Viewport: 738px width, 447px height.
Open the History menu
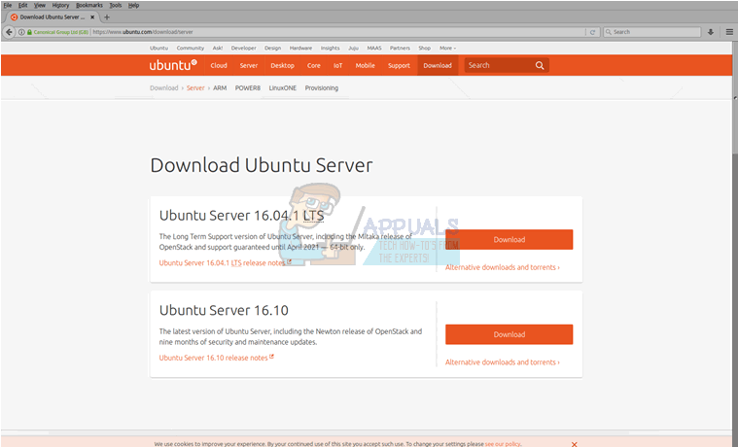tap(60, 5)
